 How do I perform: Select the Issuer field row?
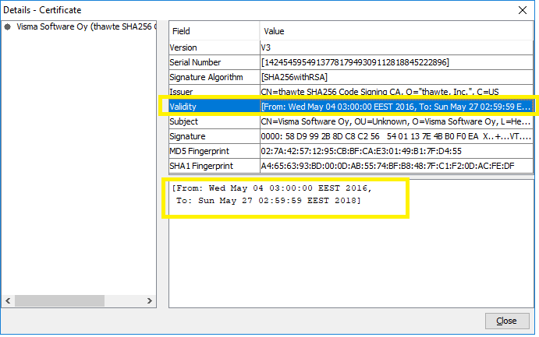tap(351, 92)
